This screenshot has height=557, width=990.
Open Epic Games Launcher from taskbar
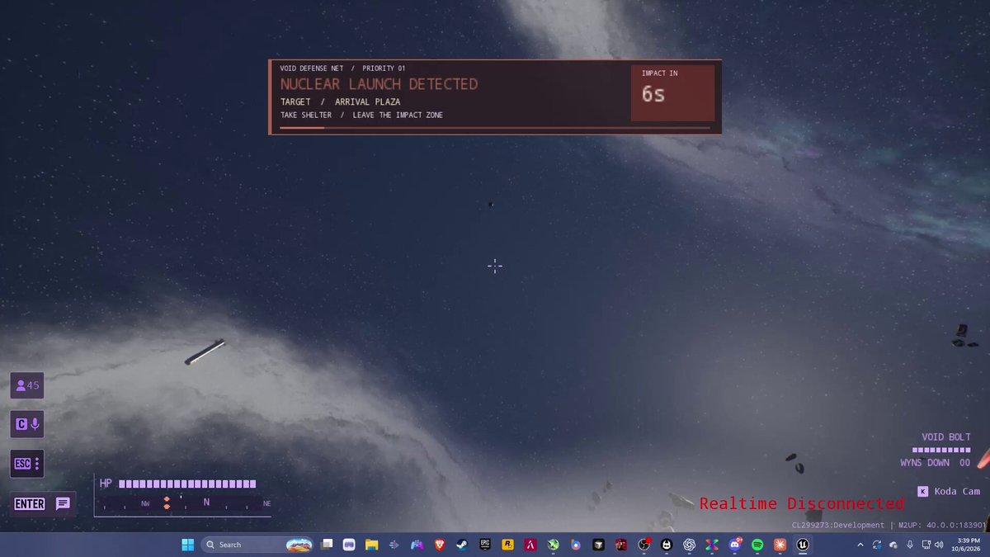(485, 545)
